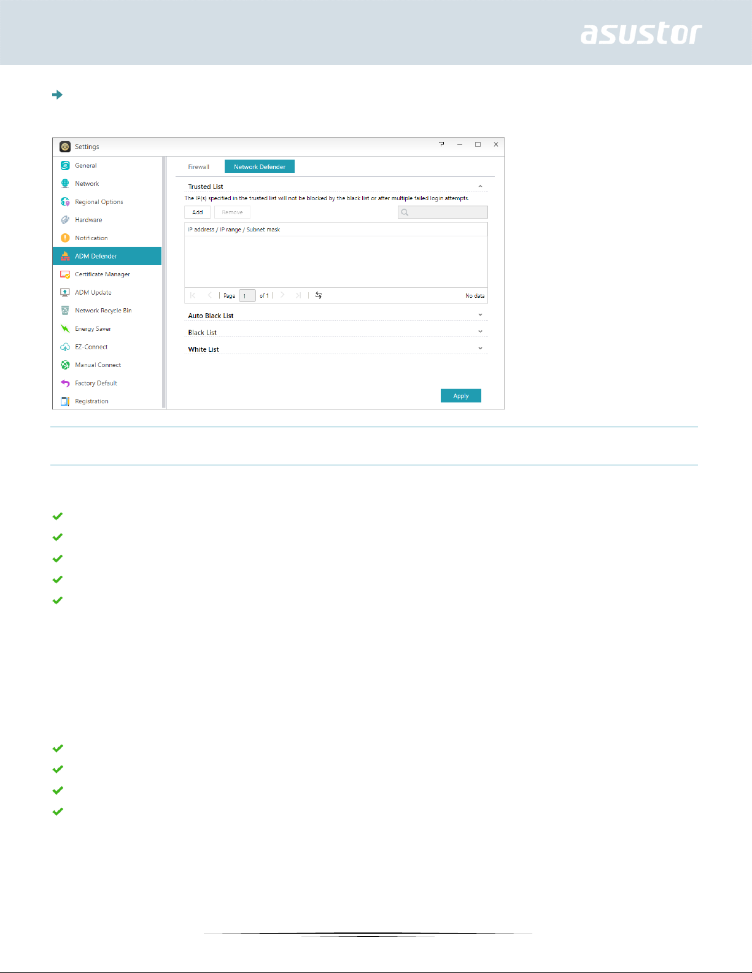Screen dimensions: 752x973
Task: Click the Add button
Action: (198, 212)
